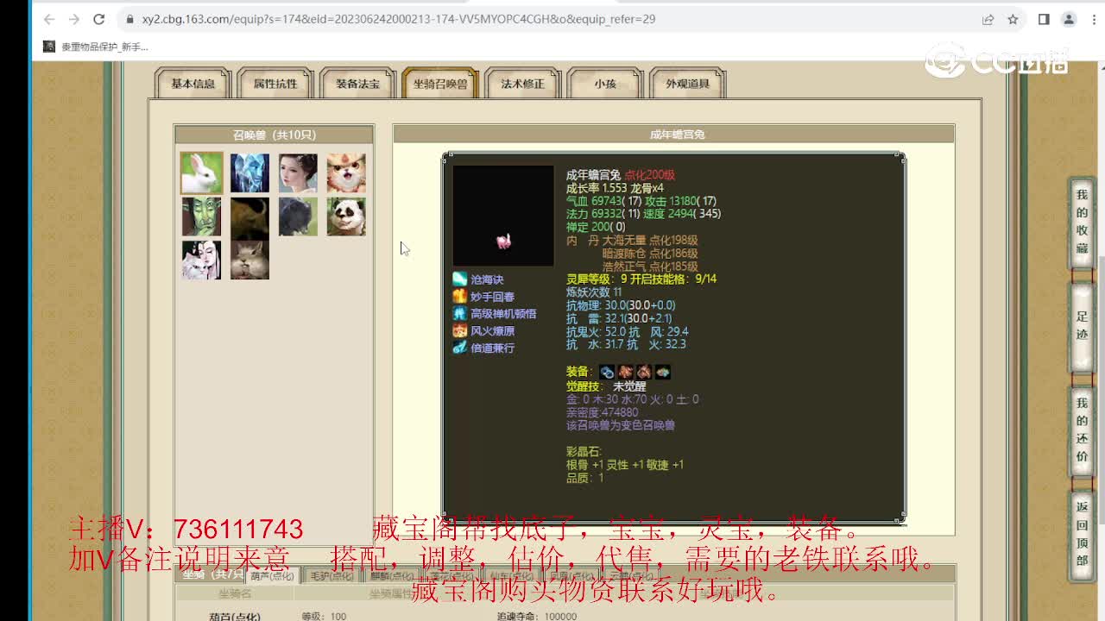Image resolution: width=1105 pixels, height=621 pixels.
Task: Click the 成长率 1.553 龙骨x4 line
Action: point(615,188)
